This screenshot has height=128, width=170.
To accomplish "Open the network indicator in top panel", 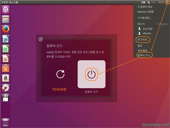I will pos(149,2).
